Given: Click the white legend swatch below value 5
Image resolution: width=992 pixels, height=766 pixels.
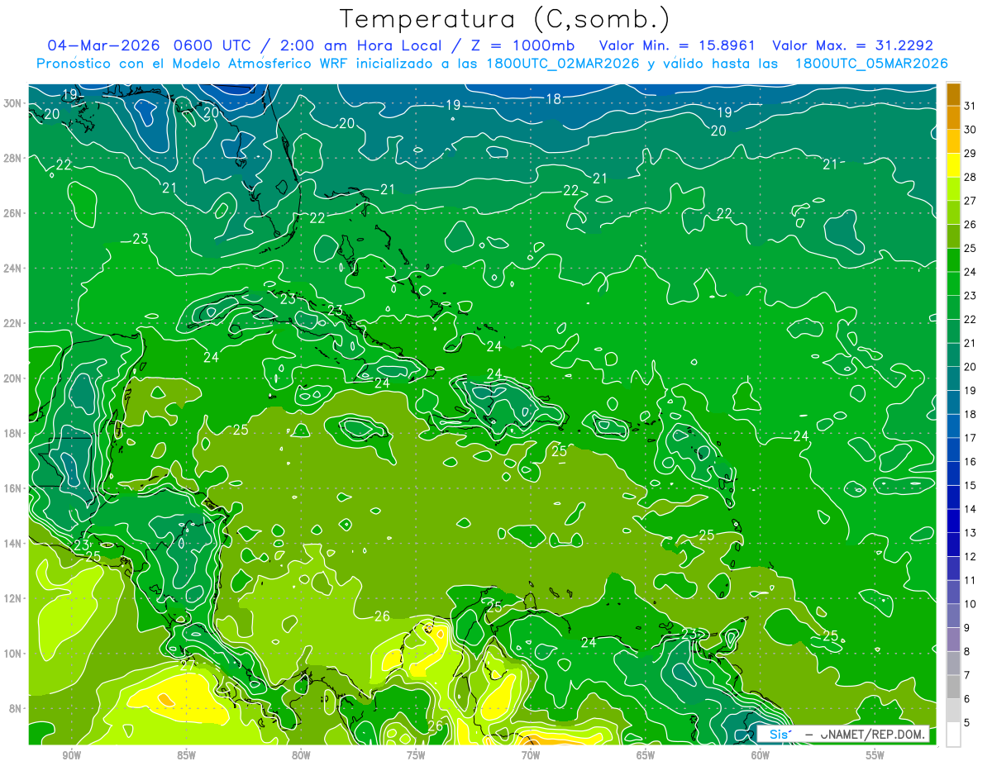Looking at the screenshot, I should (x=953, y=735).
